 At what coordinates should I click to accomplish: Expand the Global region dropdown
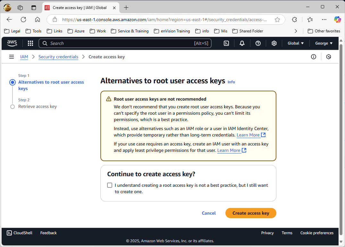point(296,43)
